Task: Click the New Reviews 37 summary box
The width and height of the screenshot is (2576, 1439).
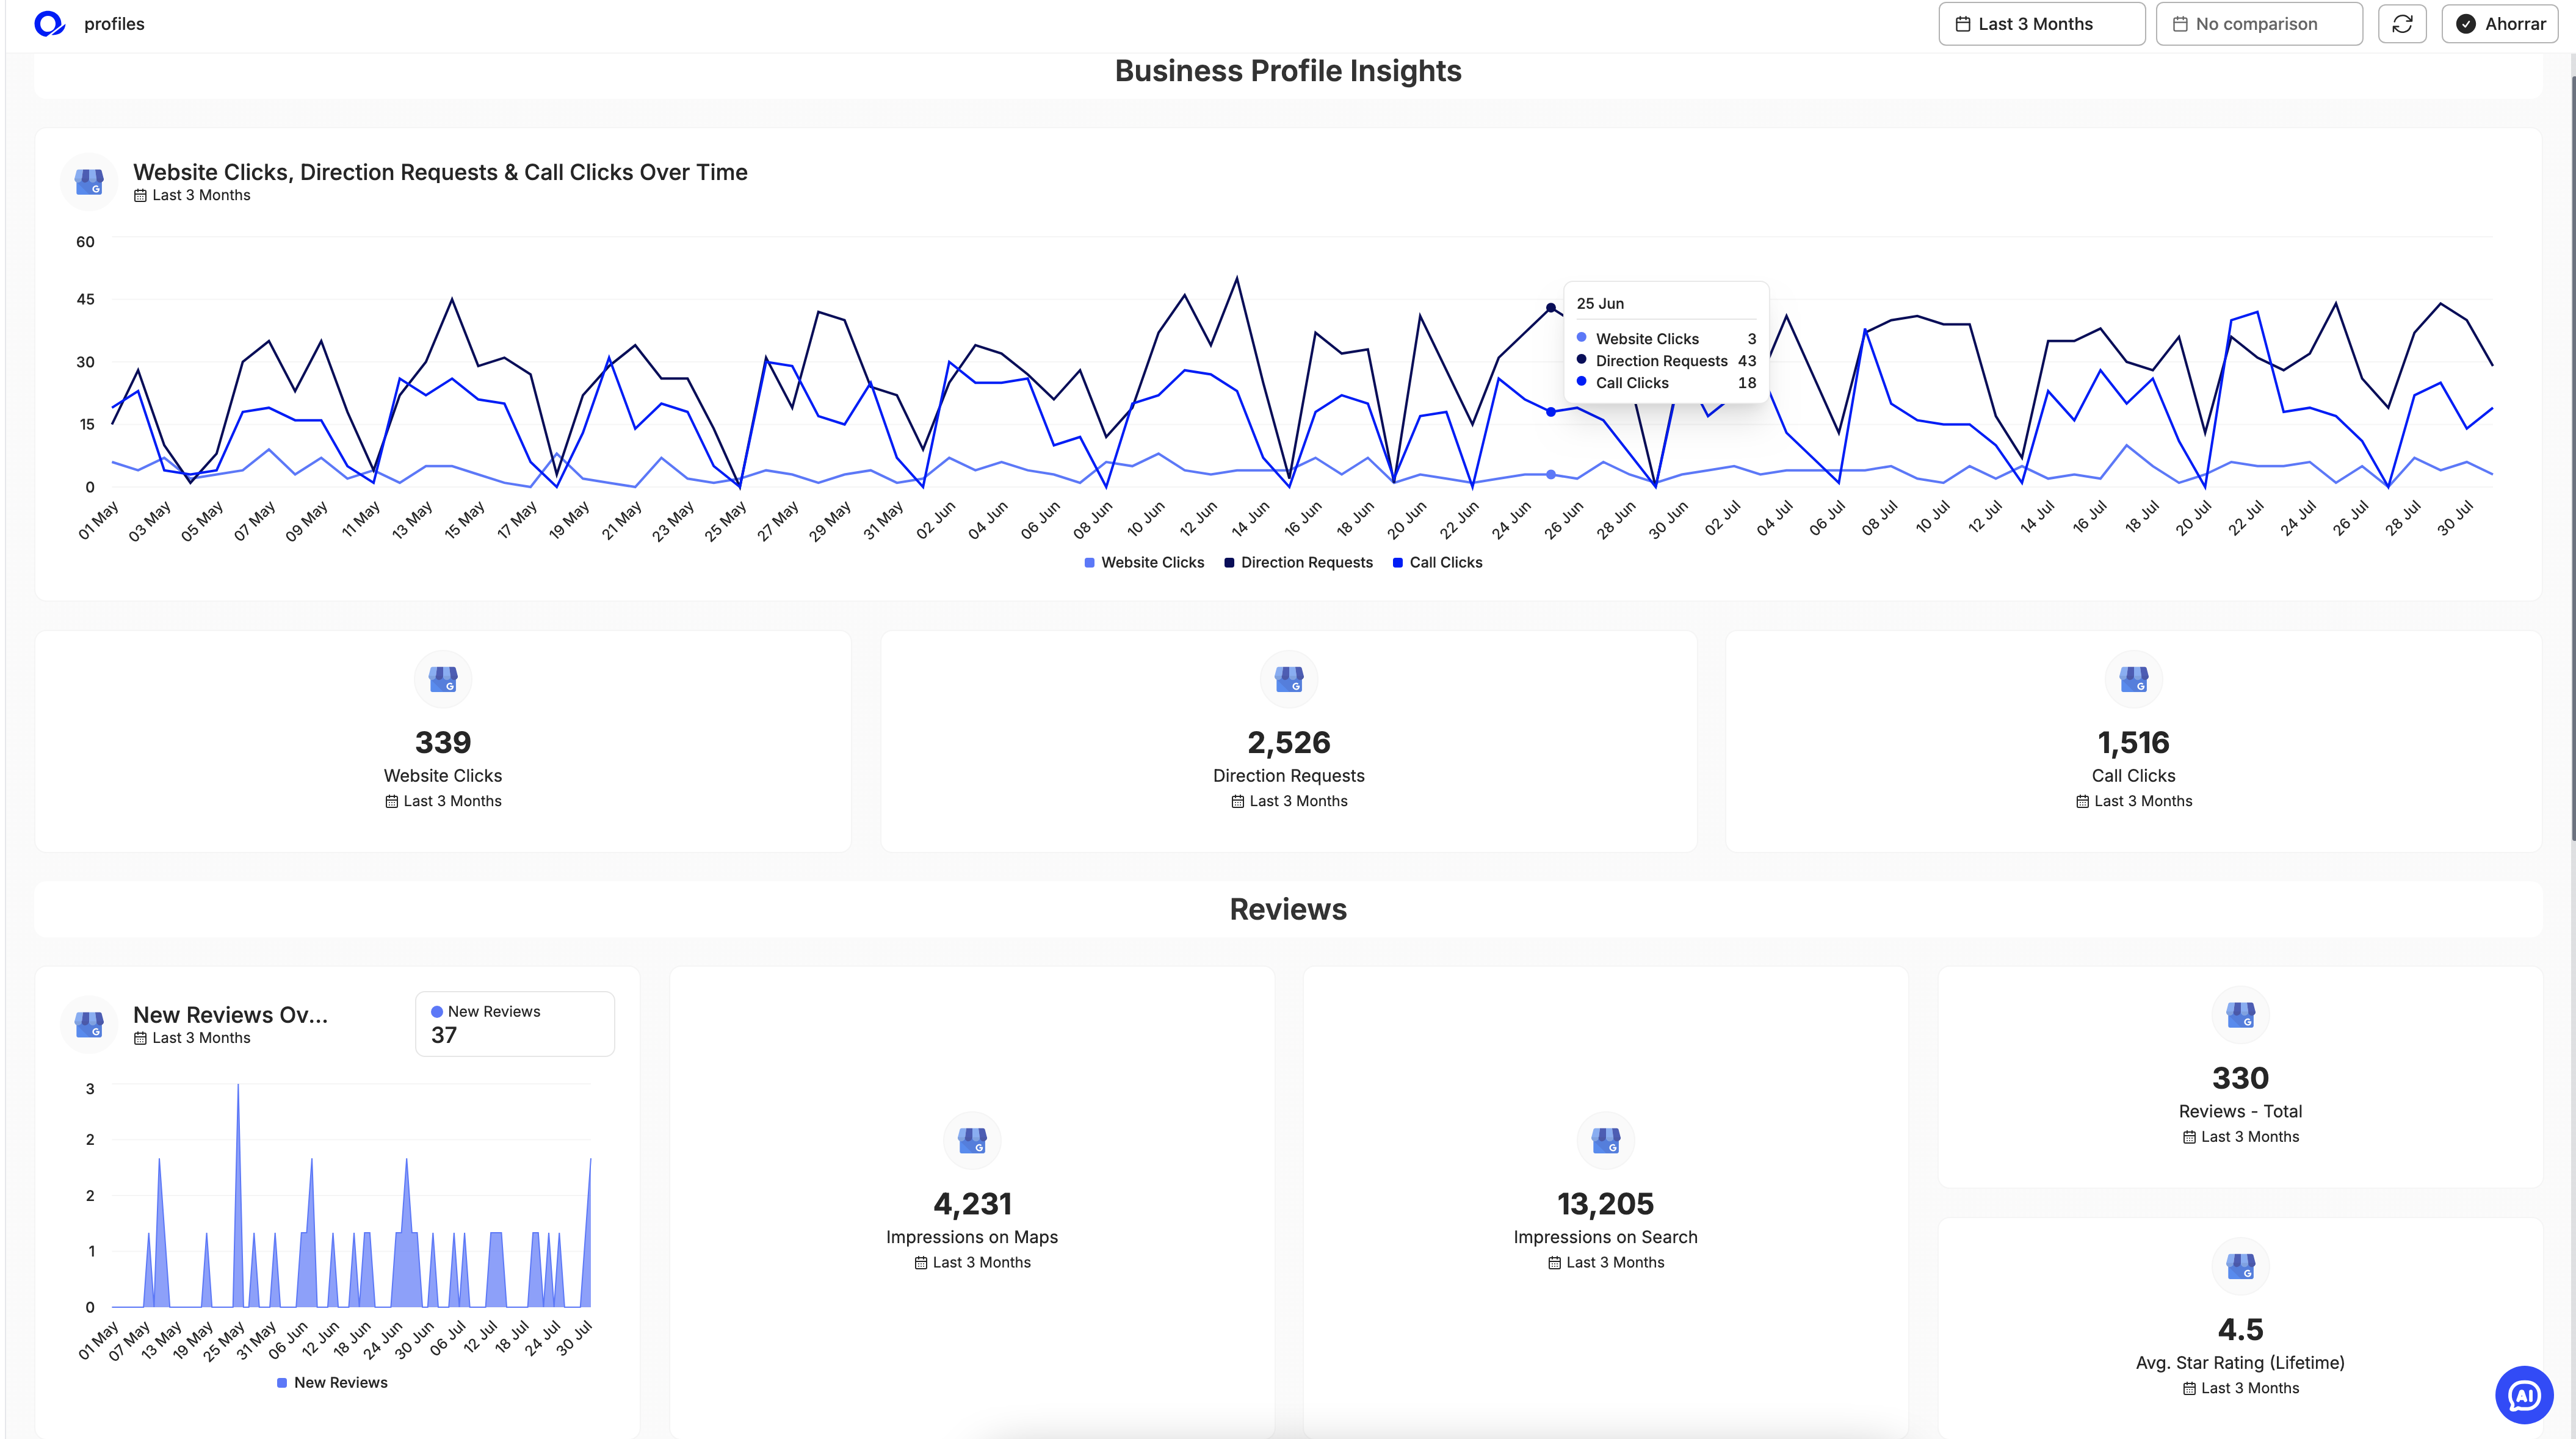Action: click(514, 1024)
